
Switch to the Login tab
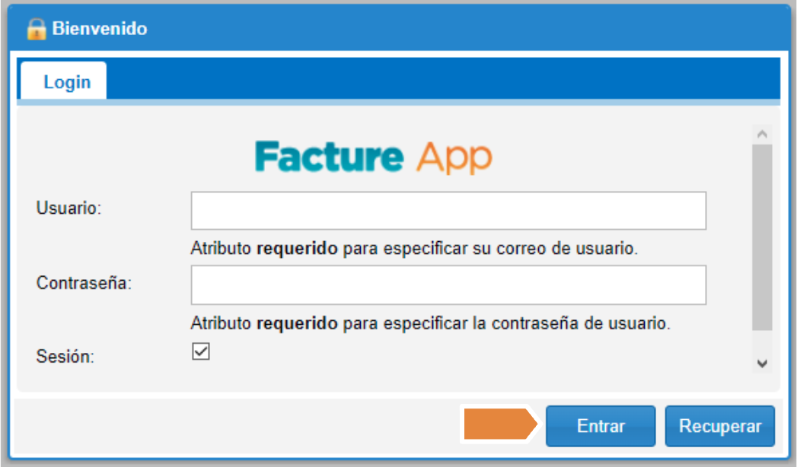click(66, 81)
